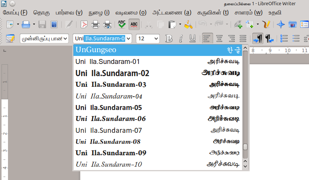Toggle Edit mode pencil icon
The image size is (309, 180).
(69, 24)
